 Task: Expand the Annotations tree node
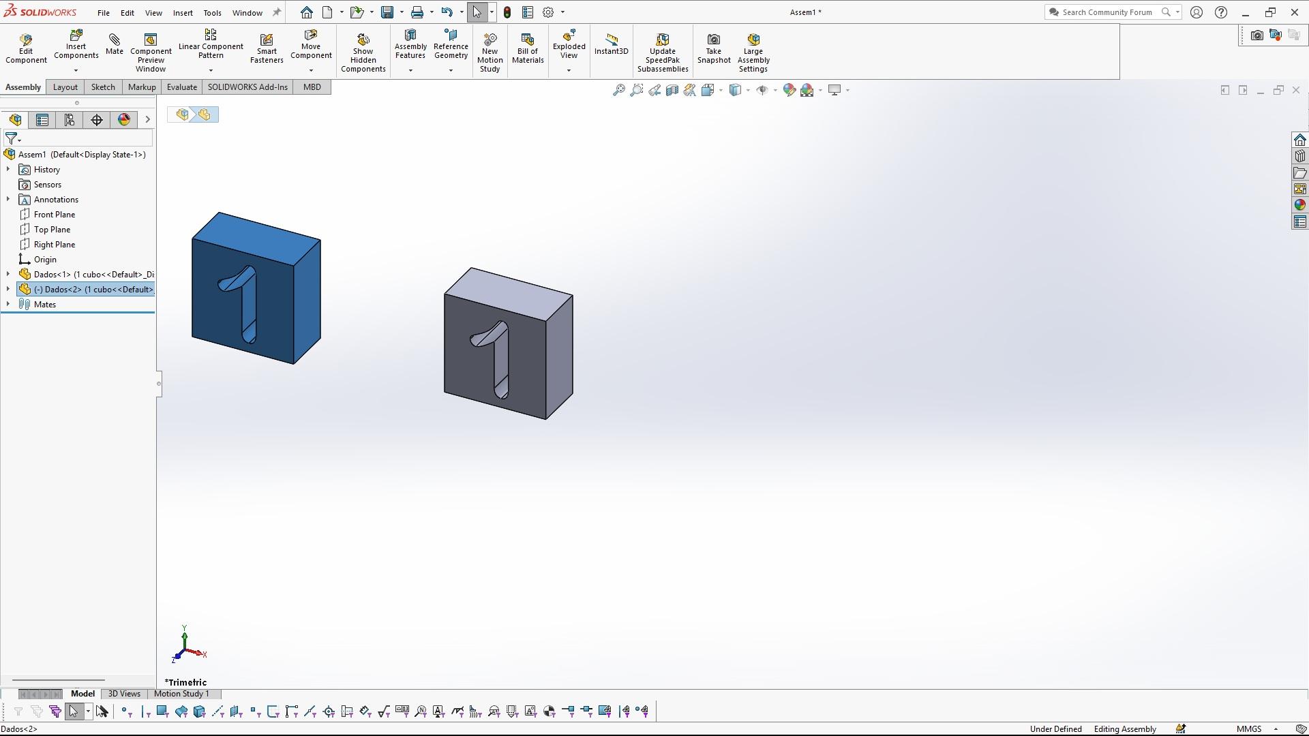click(x=8, y=199)
